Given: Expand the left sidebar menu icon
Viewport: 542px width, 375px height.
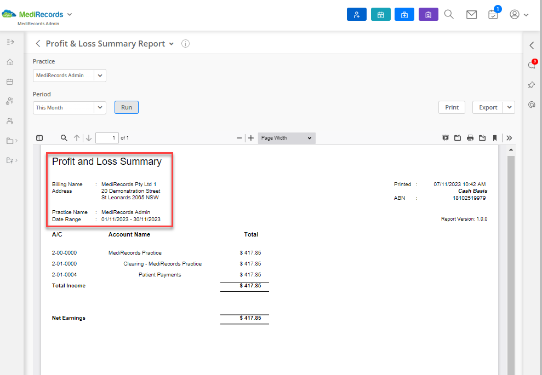Looking at the screenshot, I should pos(10,42).
